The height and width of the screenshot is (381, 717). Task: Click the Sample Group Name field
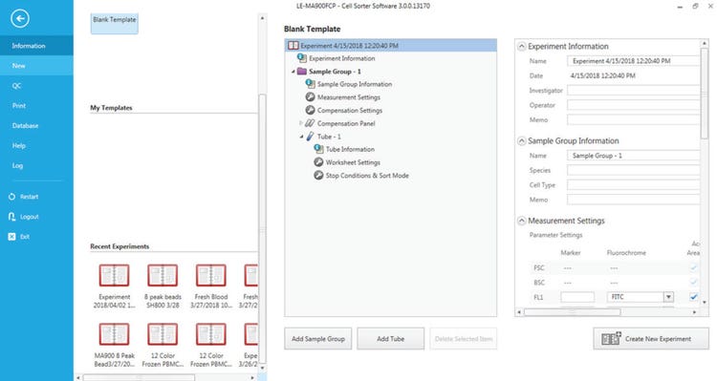pos(633,156)
